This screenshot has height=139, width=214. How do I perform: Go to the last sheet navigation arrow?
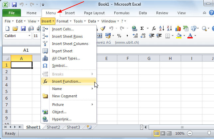pyautogui.click(x=20, y=127)
